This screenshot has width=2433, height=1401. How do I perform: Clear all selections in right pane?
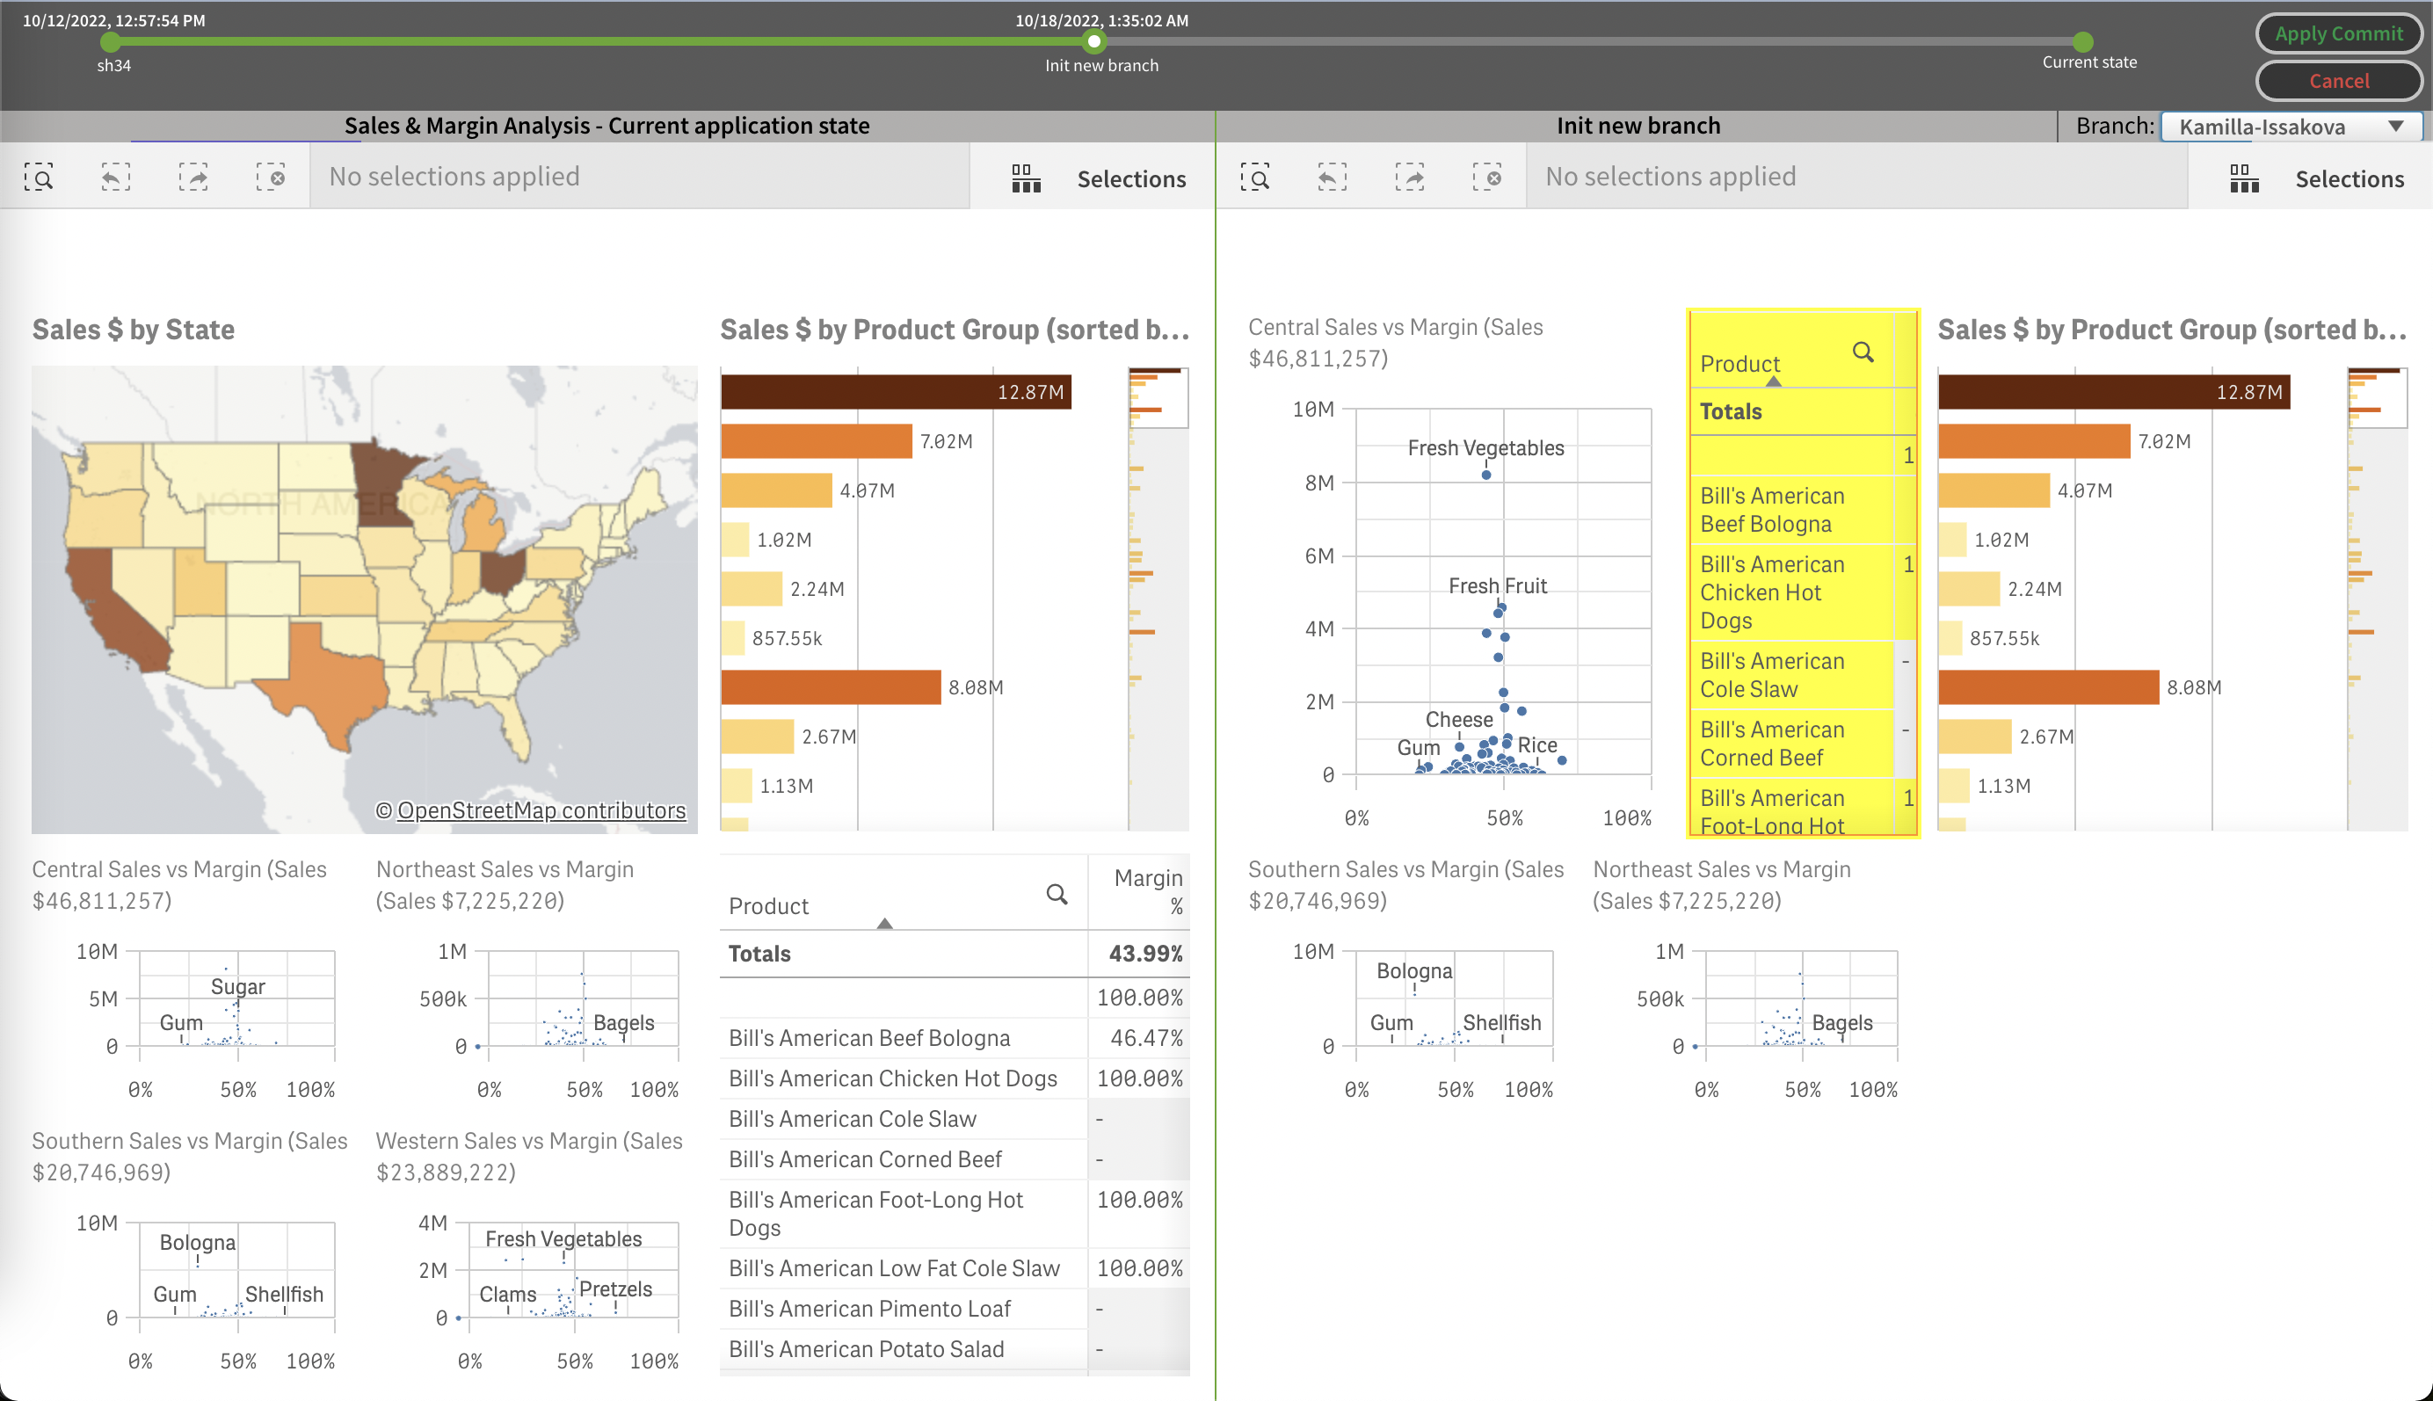tap(1486, 177)
